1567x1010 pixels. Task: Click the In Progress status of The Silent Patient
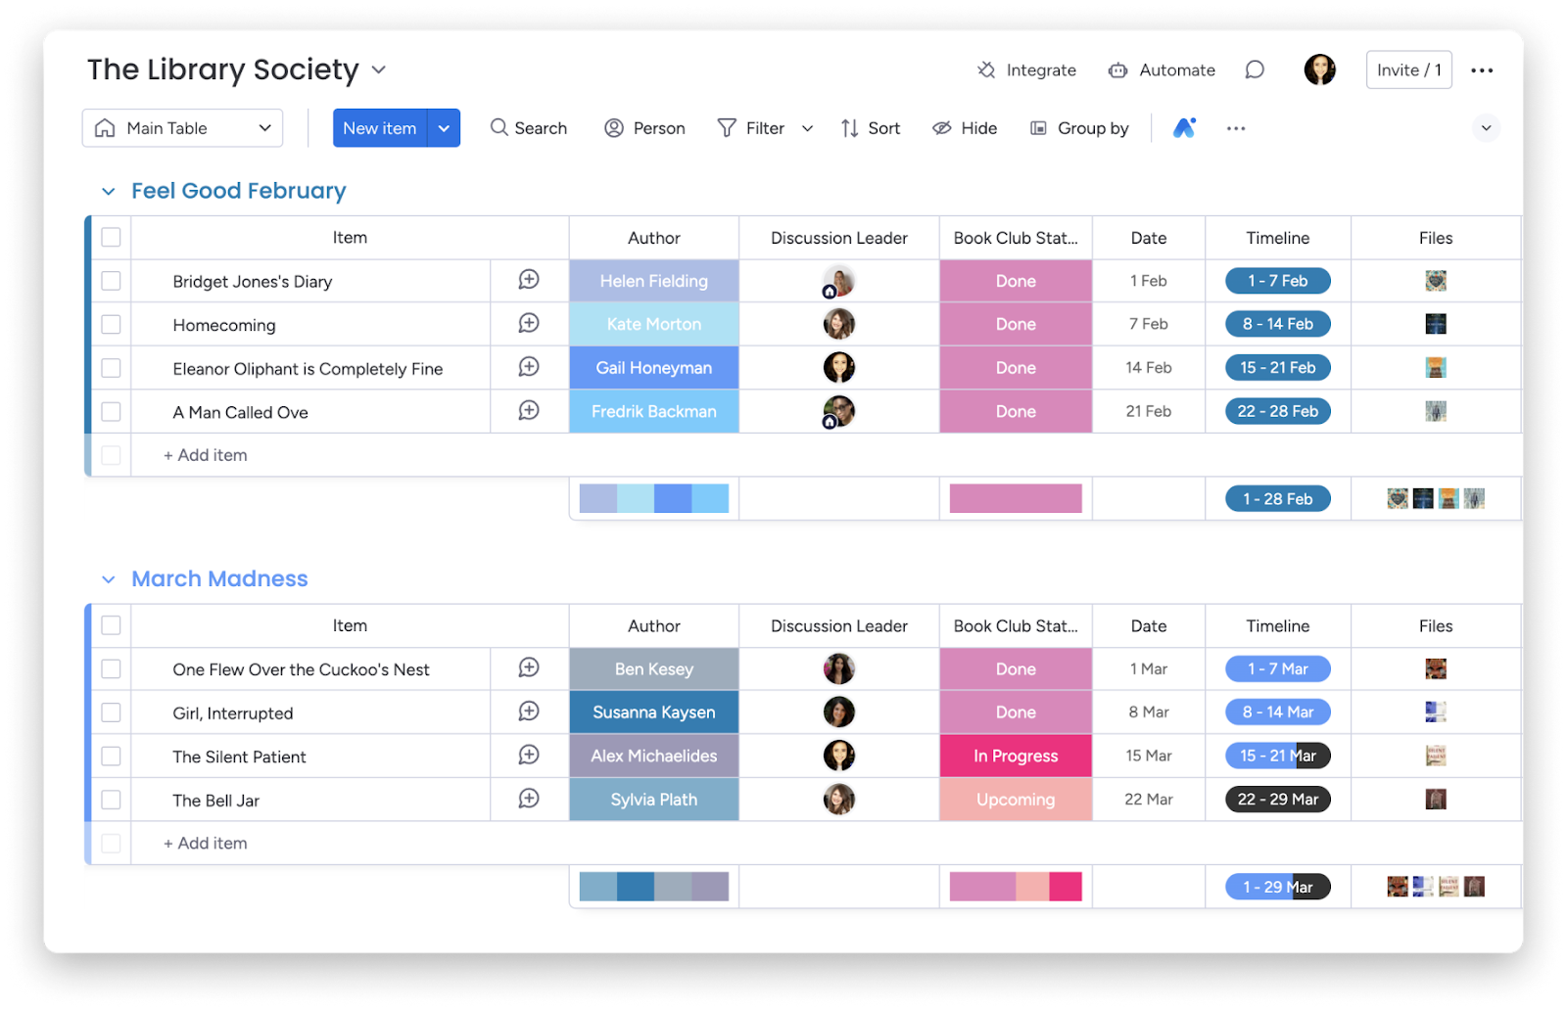tap(1015, 756)
